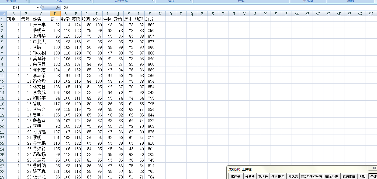Run the 求总分 button
377x179 pixels.
coord(236,177)
